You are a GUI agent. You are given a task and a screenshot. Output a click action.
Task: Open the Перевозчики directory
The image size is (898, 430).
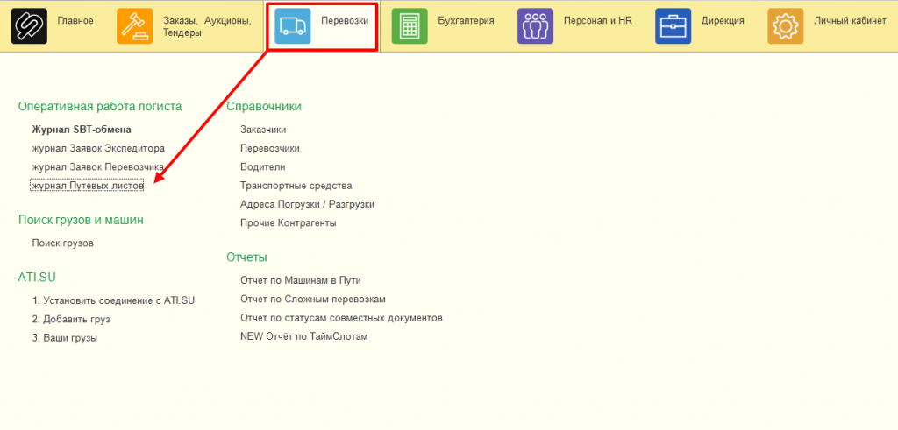pyautogui.click(x=270, y=148)
